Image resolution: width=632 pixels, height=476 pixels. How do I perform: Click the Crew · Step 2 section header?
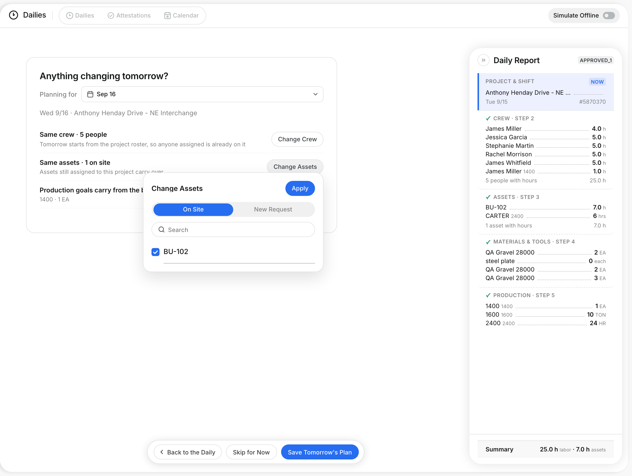513,118
